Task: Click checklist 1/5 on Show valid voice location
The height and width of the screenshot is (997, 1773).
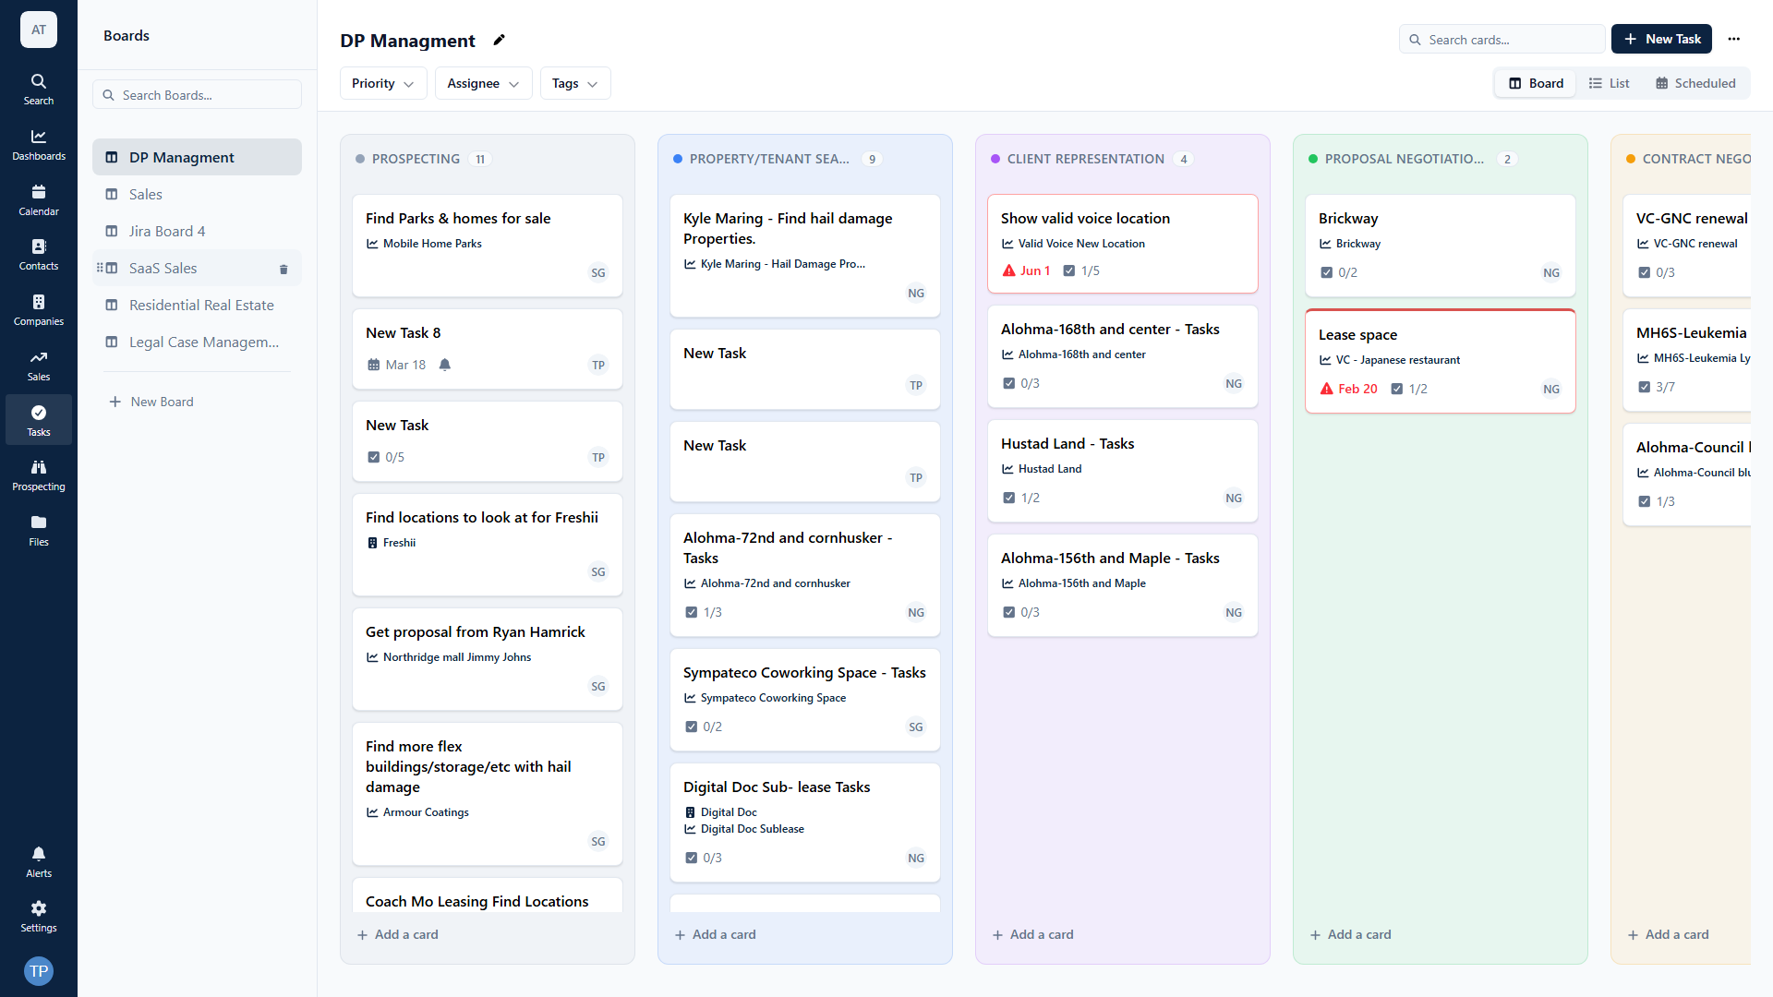Action: (1081, 270)
